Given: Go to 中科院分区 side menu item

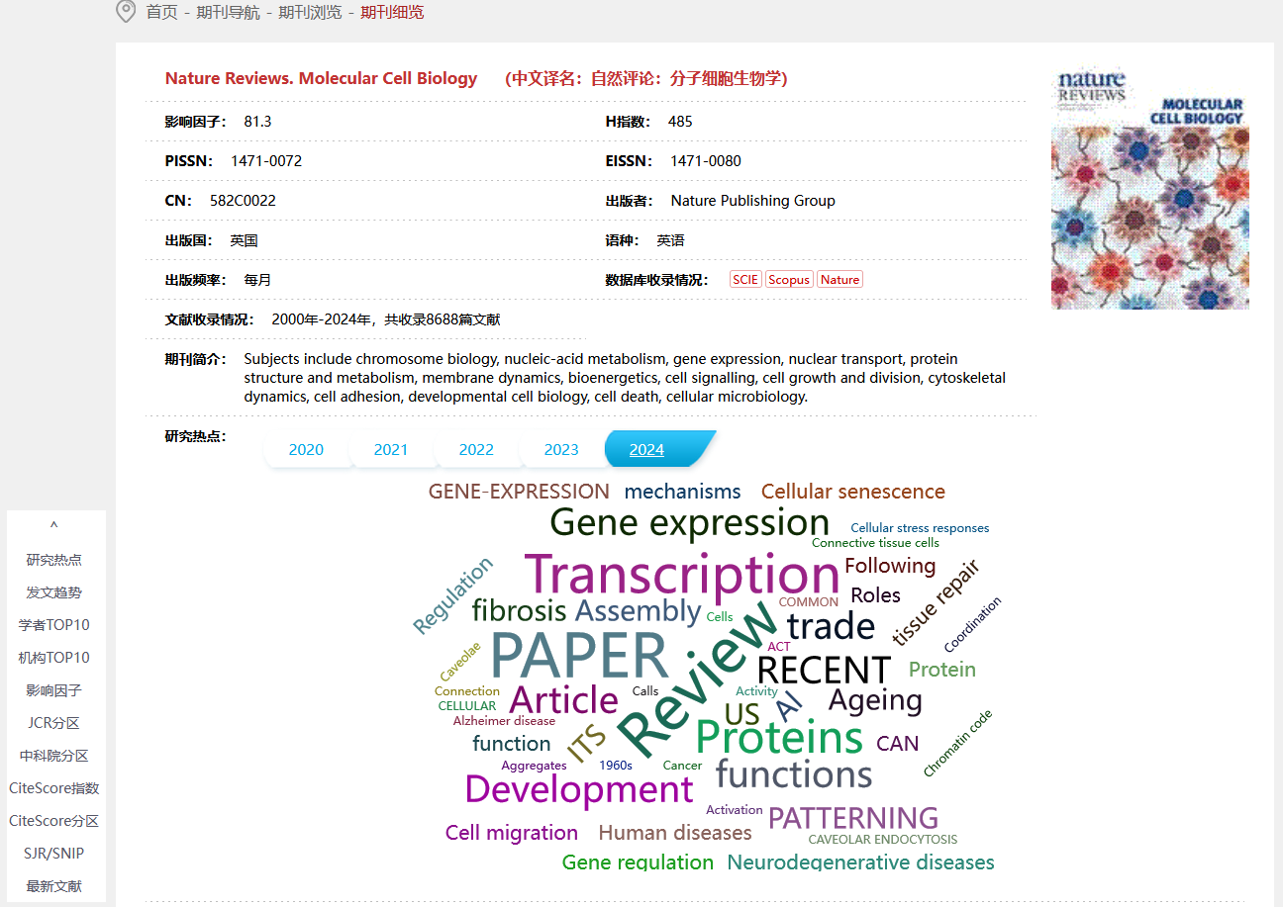Looking at the screenshot, I should pyautogui.click(x=54, y=756).
